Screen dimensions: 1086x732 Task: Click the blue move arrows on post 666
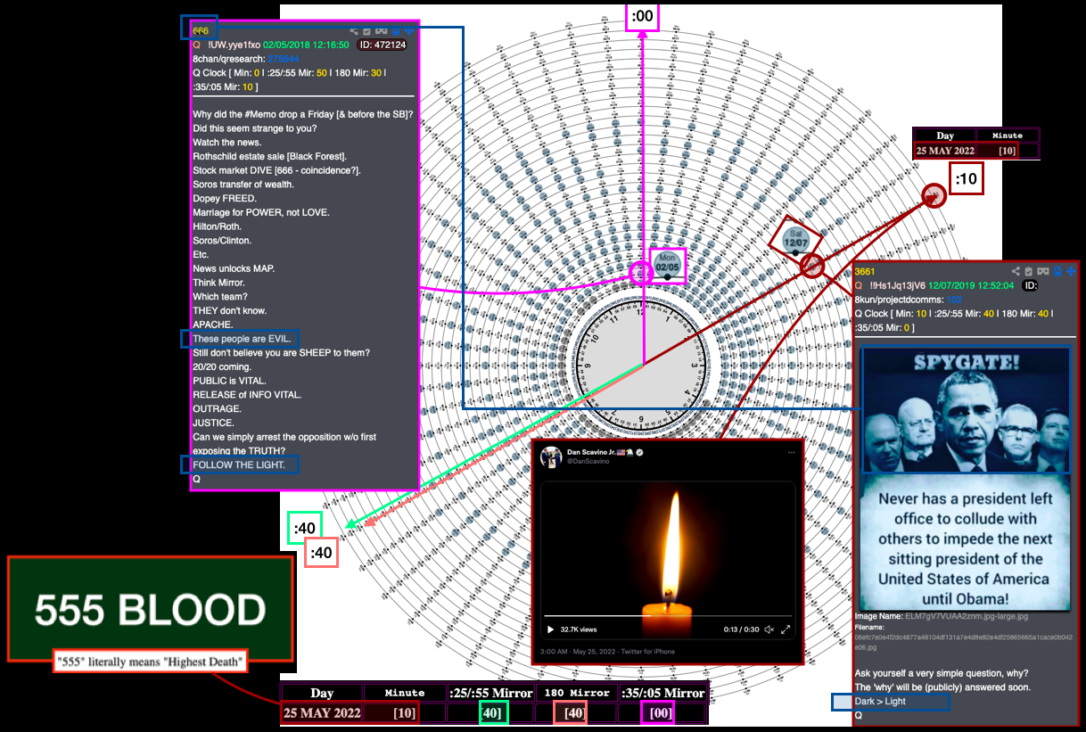coord(409,31)
